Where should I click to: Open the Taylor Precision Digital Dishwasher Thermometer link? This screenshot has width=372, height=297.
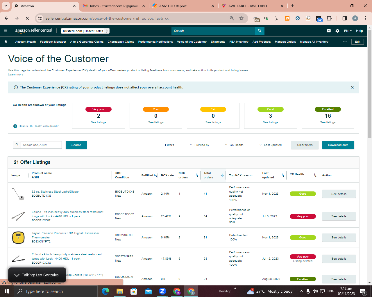click(65, 235)
